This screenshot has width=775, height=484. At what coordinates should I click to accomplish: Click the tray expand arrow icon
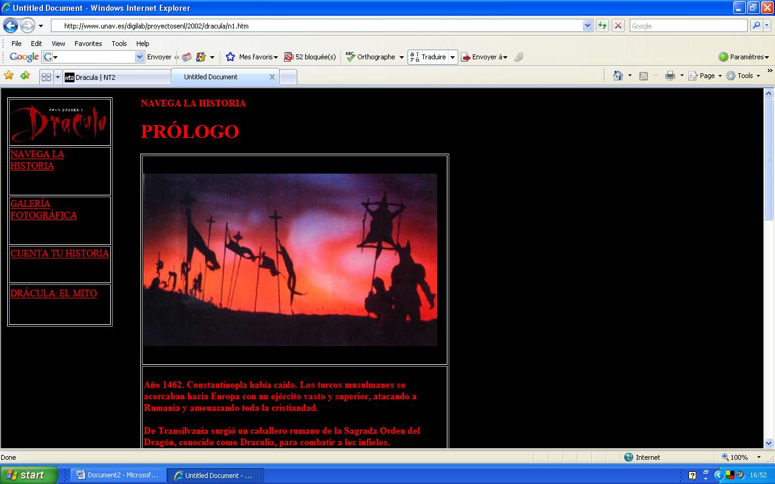point(719,475)
